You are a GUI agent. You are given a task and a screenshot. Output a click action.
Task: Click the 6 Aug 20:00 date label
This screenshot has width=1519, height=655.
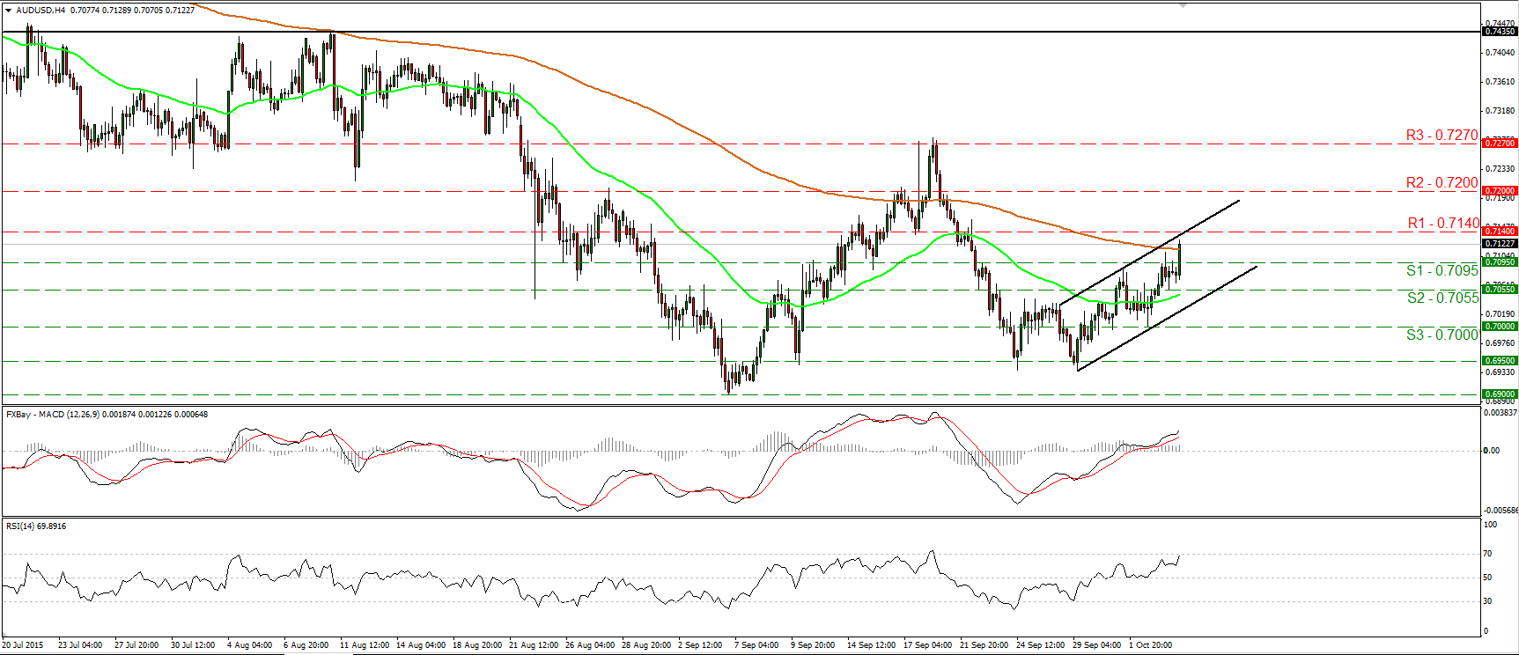[306, 645]
